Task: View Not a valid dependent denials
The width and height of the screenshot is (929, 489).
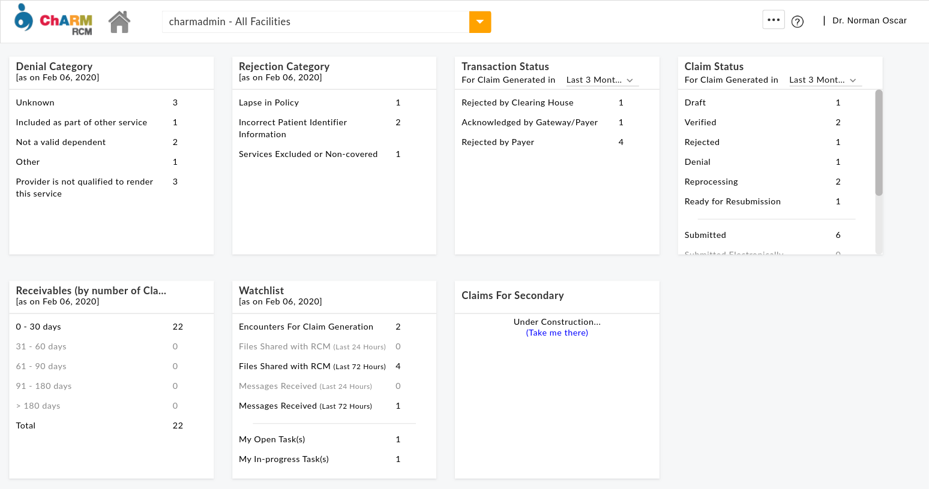Action: coord(61,143)
